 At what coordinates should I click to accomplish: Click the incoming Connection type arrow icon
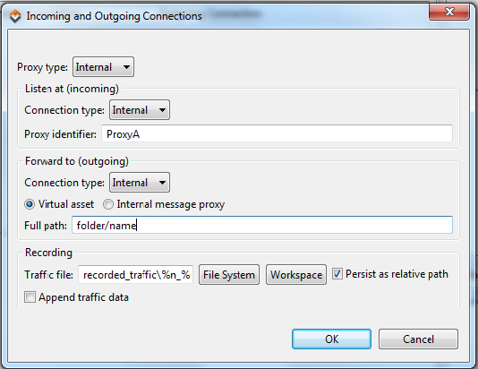click(163, 110)
